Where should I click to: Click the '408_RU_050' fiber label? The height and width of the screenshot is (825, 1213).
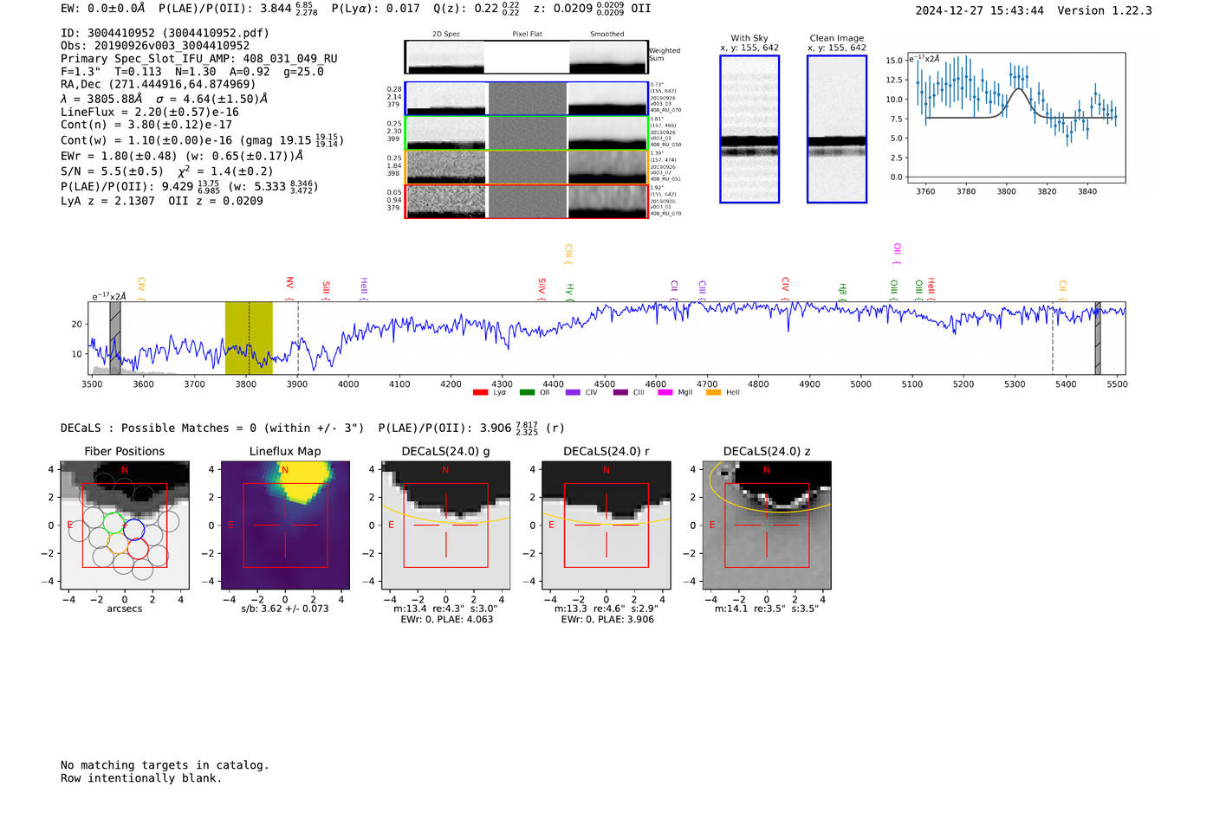coord(665,145)
